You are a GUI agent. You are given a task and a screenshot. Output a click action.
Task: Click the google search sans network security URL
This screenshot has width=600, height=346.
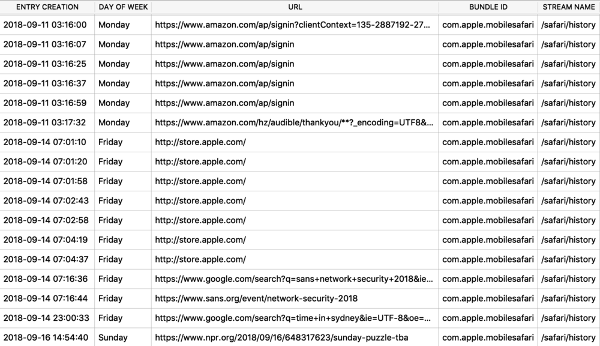tap(294, 279)
